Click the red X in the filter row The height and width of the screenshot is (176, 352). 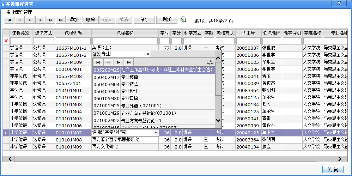coord(6,41)
